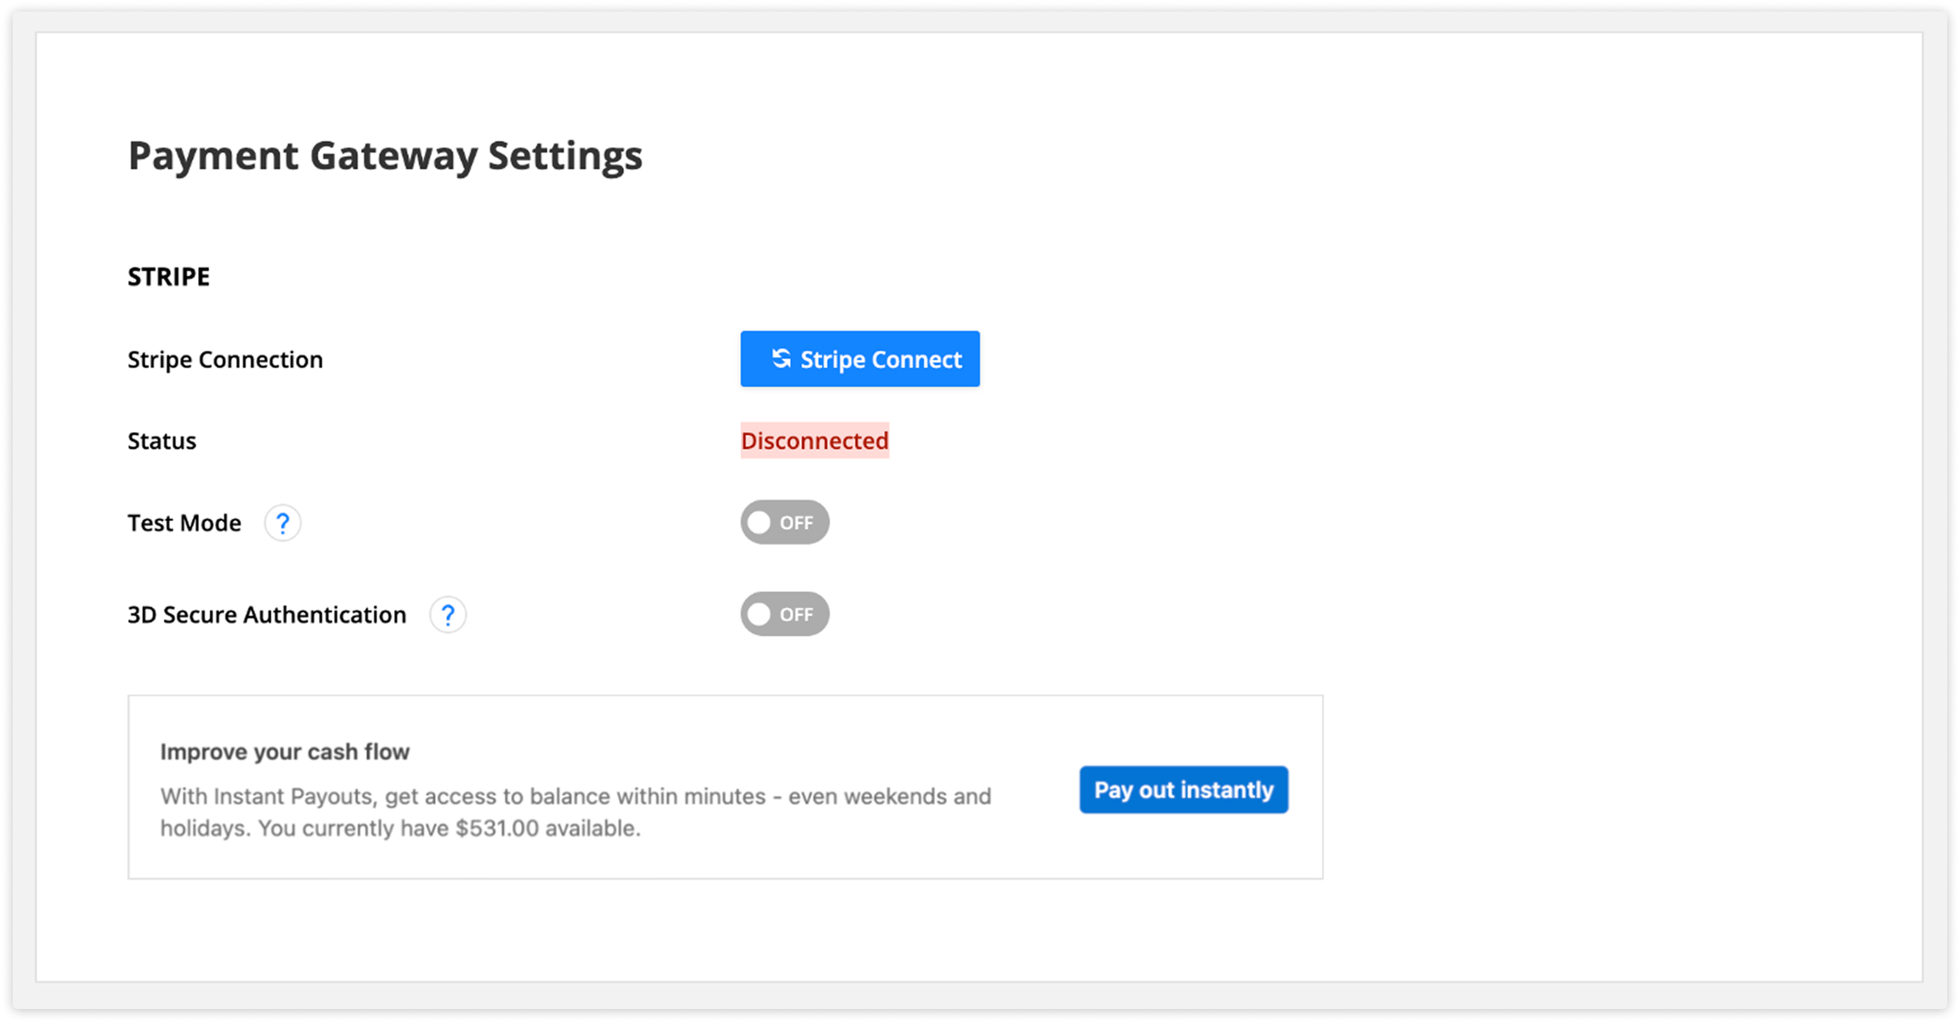Click the Stripe Connection field label
The image size is (1960, 1023).
[x=225, y=359]
